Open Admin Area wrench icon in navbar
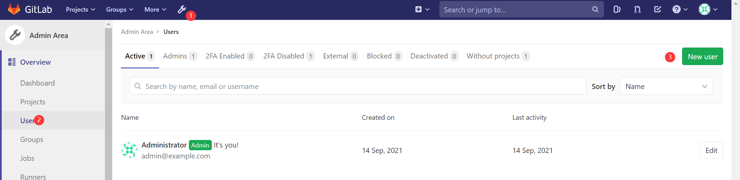The height and width of the screenshot is (180, 740). pyautogui.click(x=182, y=10)
